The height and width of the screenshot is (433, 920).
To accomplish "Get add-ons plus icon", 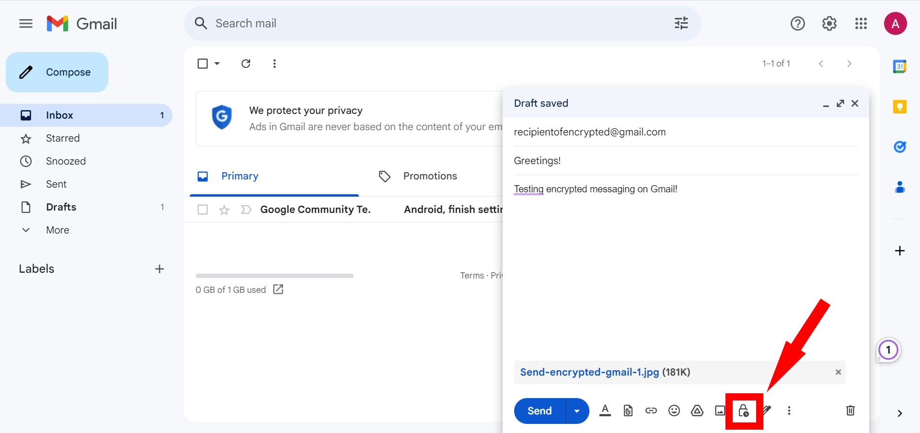I will 899,251.
